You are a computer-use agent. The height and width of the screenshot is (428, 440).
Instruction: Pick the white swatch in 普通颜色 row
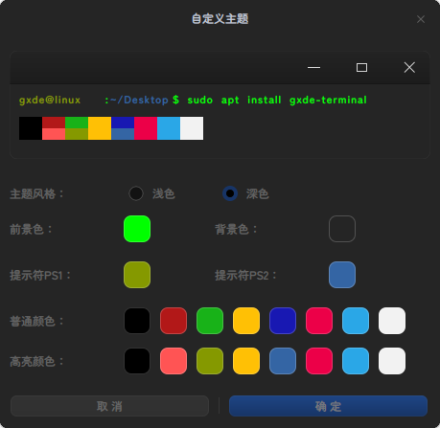pos(392,321)
